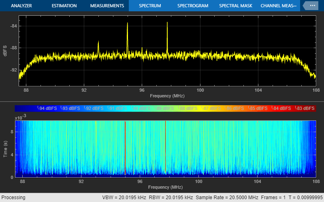Click the -83 dBFS colorbar label

[x=305, y=108]
